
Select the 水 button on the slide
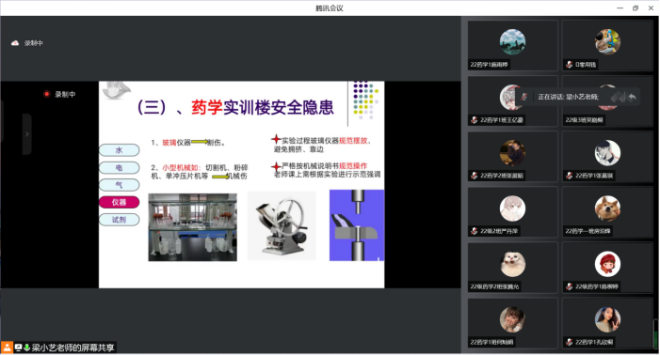tap(120, 150)
